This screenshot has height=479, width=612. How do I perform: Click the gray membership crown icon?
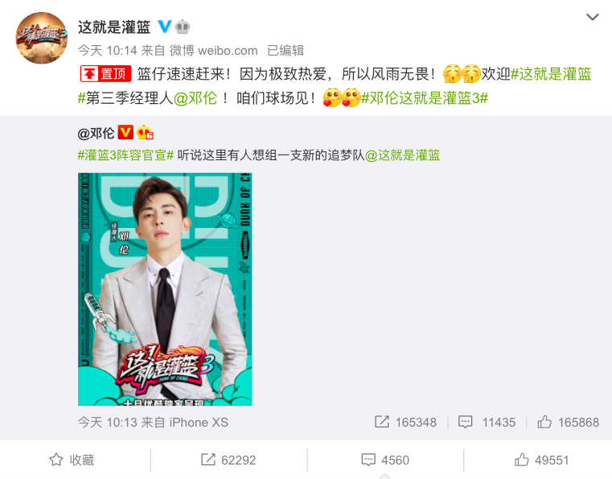183,27
